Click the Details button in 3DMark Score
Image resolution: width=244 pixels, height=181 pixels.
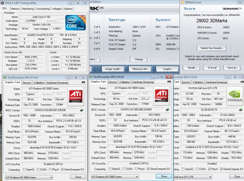tap(192, 68)
